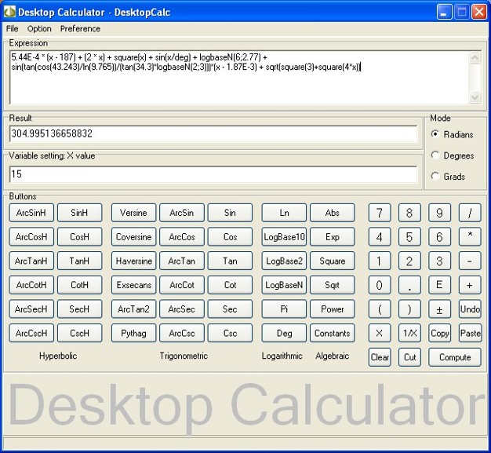491x453 pixels.
Task: Click the division slash operator button
Action: coord(470,213)
